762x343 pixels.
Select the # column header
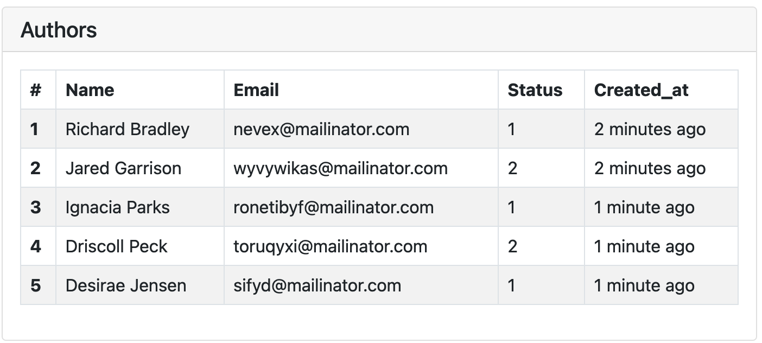coord(36,90)
